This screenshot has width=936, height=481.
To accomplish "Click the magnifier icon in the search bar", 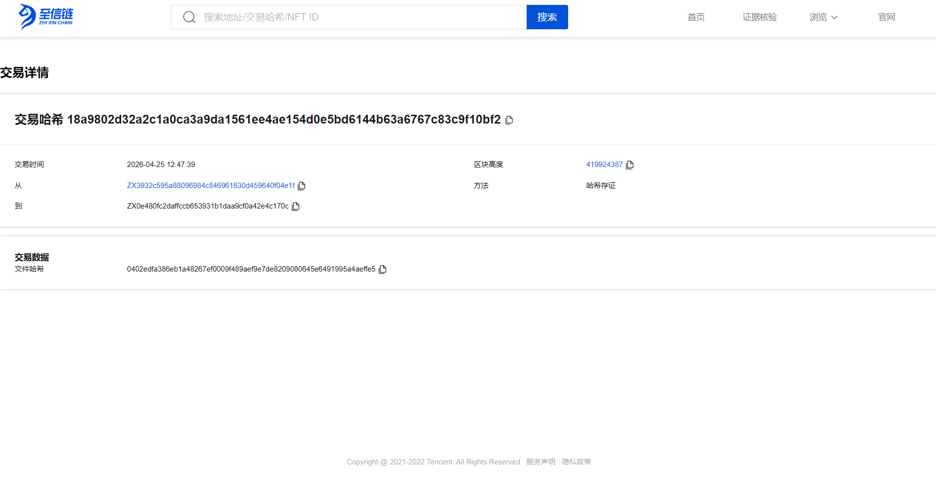I will tap(189, 17).
